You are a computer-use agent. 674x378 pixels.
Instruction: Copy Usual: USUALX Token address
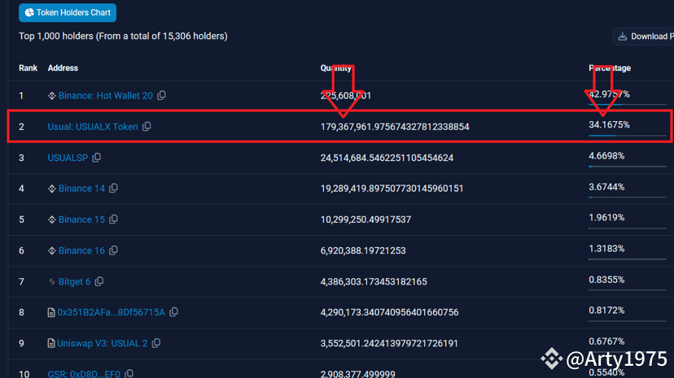click(x=147, y=127)
